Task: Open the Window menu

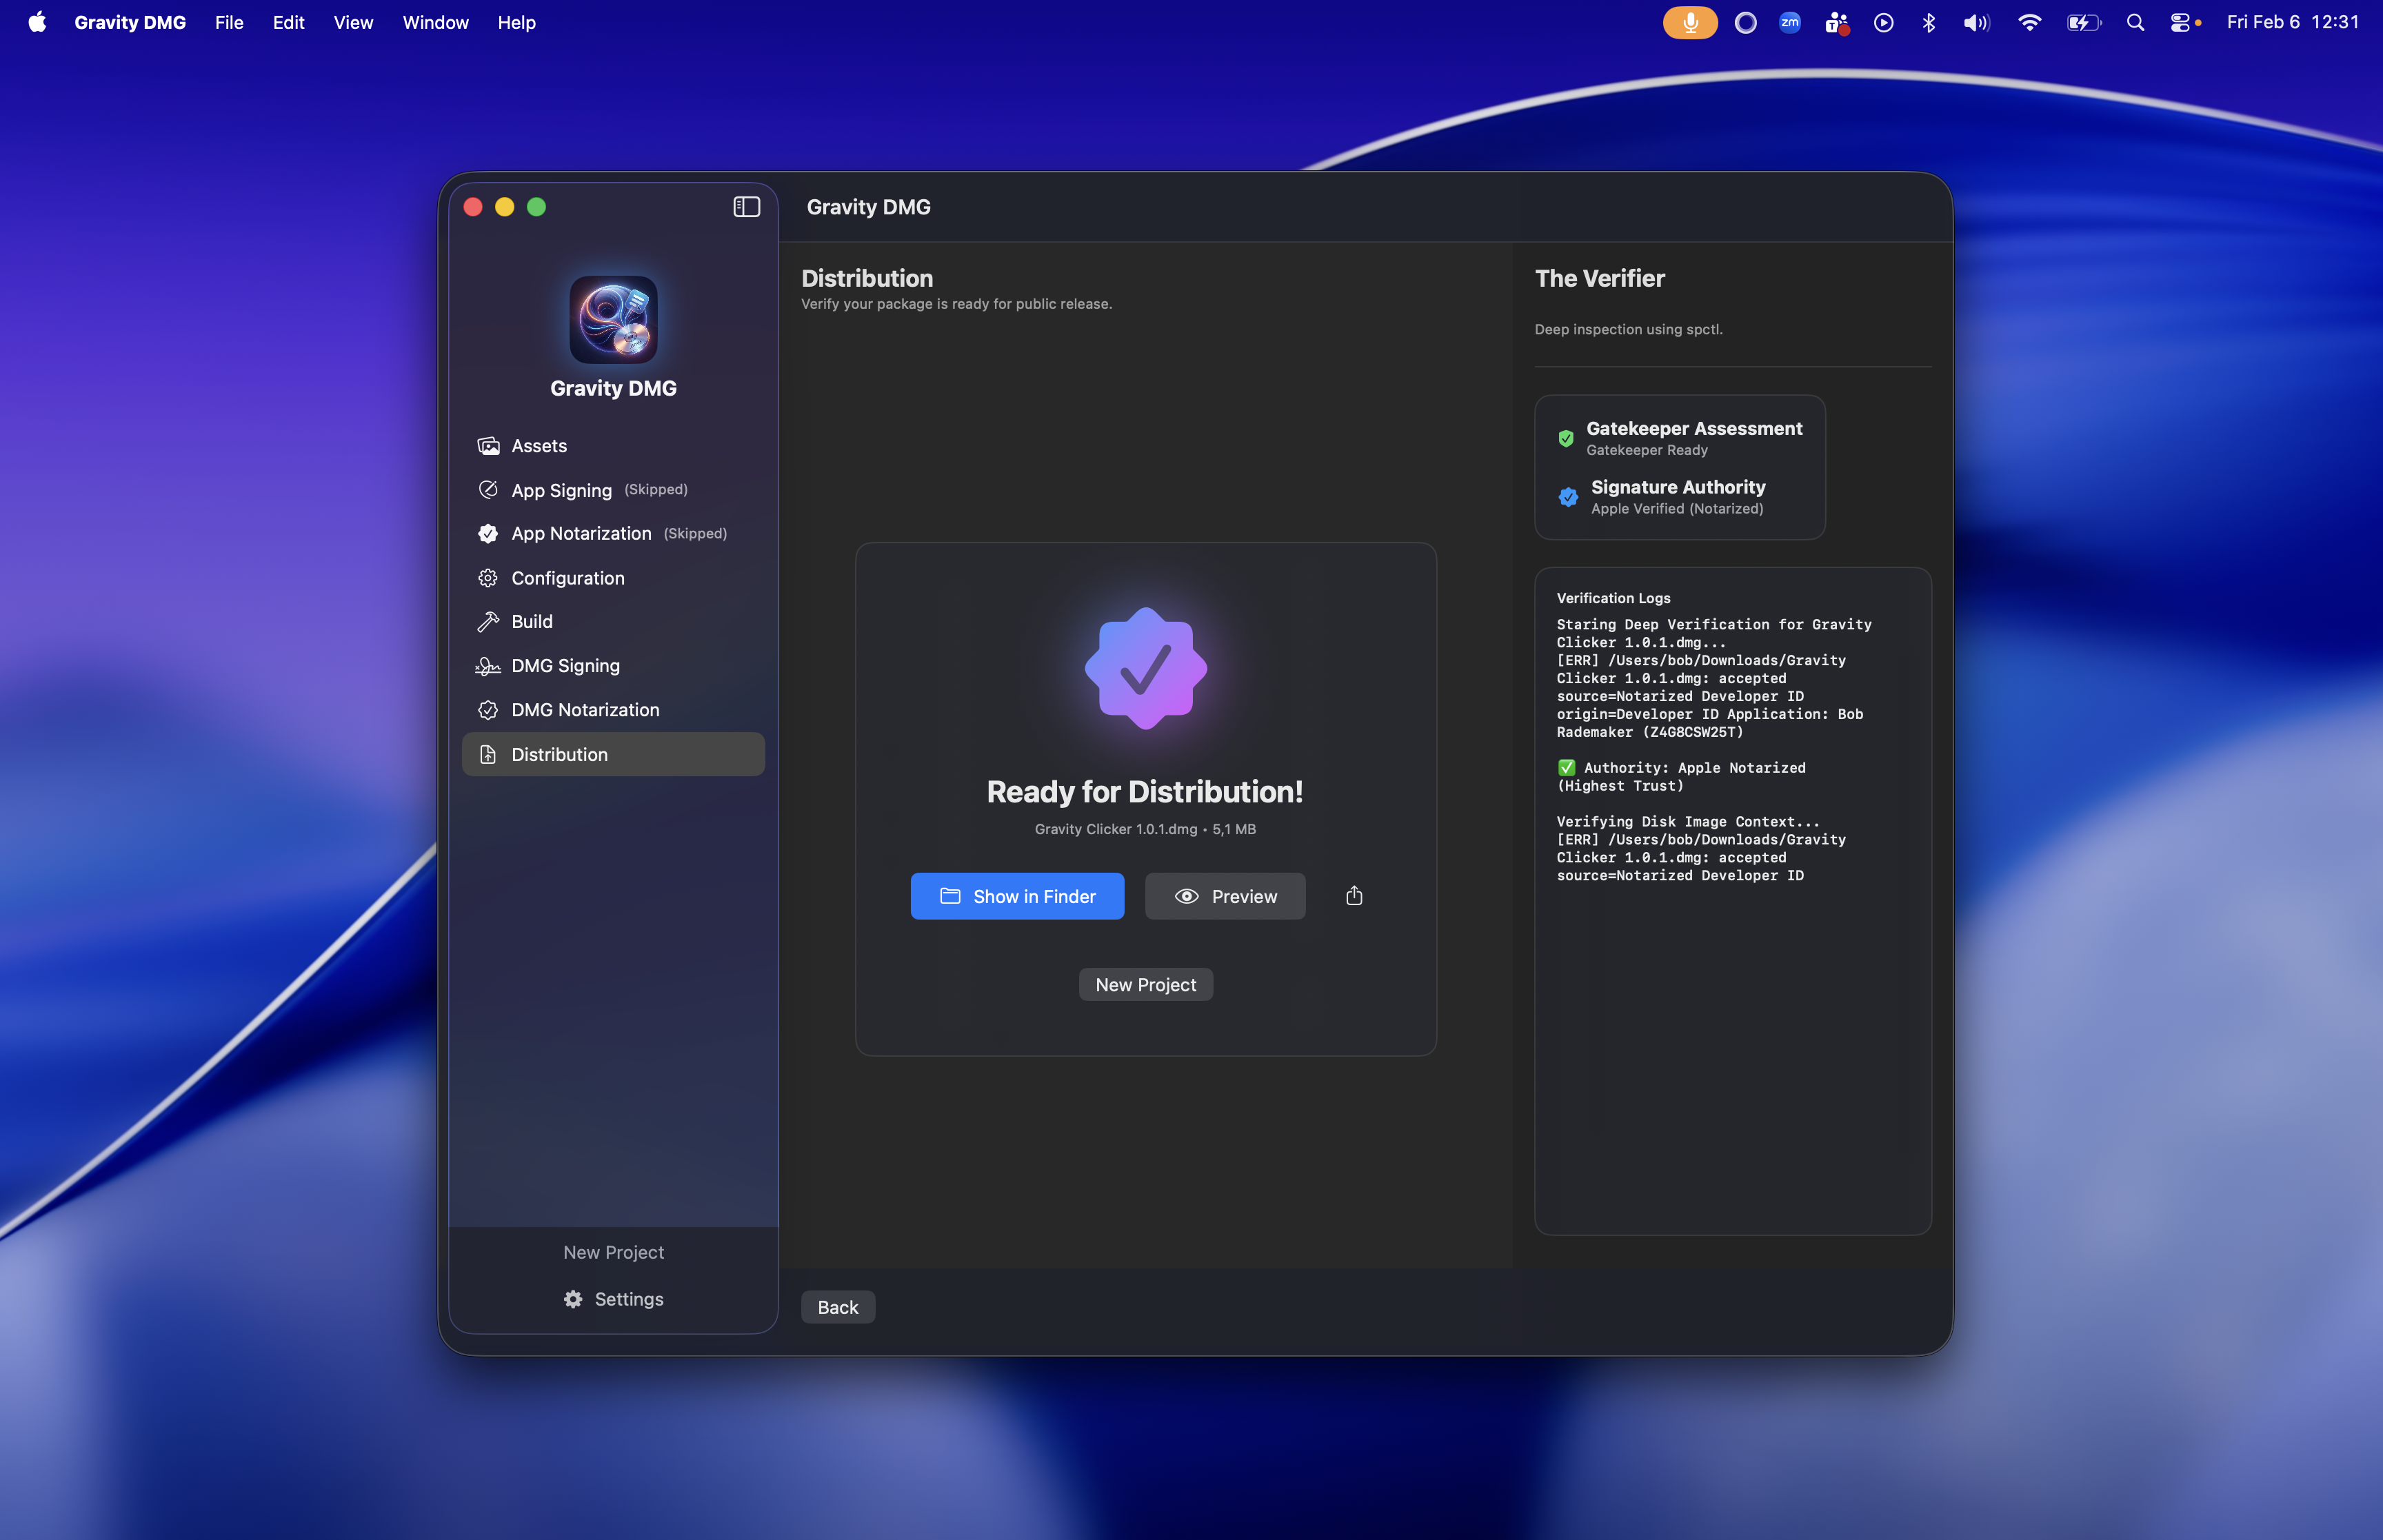Action: point(435,22)
